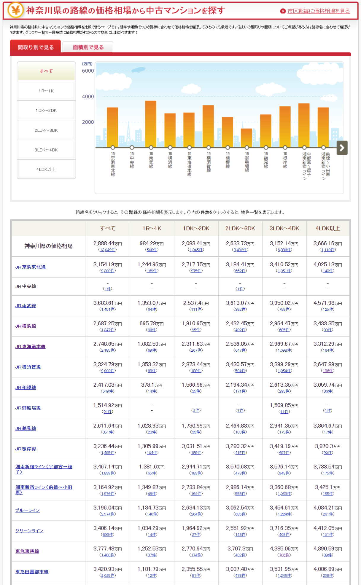Open 湘南新宿ライン(宇都宮~逗子) link
This screenshot has height=585, width=361.
tap(44, 469)
